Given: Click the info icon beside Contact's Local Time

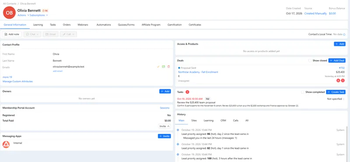Looking at the screenshot, I should coord(344,35).
